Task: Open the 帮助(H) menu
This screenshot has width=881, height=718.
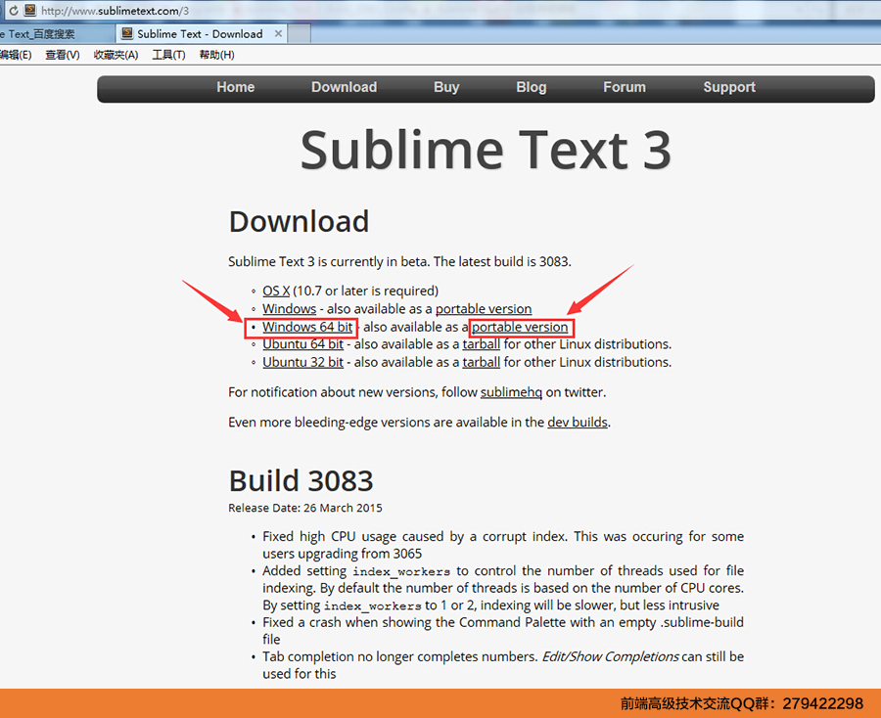Action: [x=215, y=55]
